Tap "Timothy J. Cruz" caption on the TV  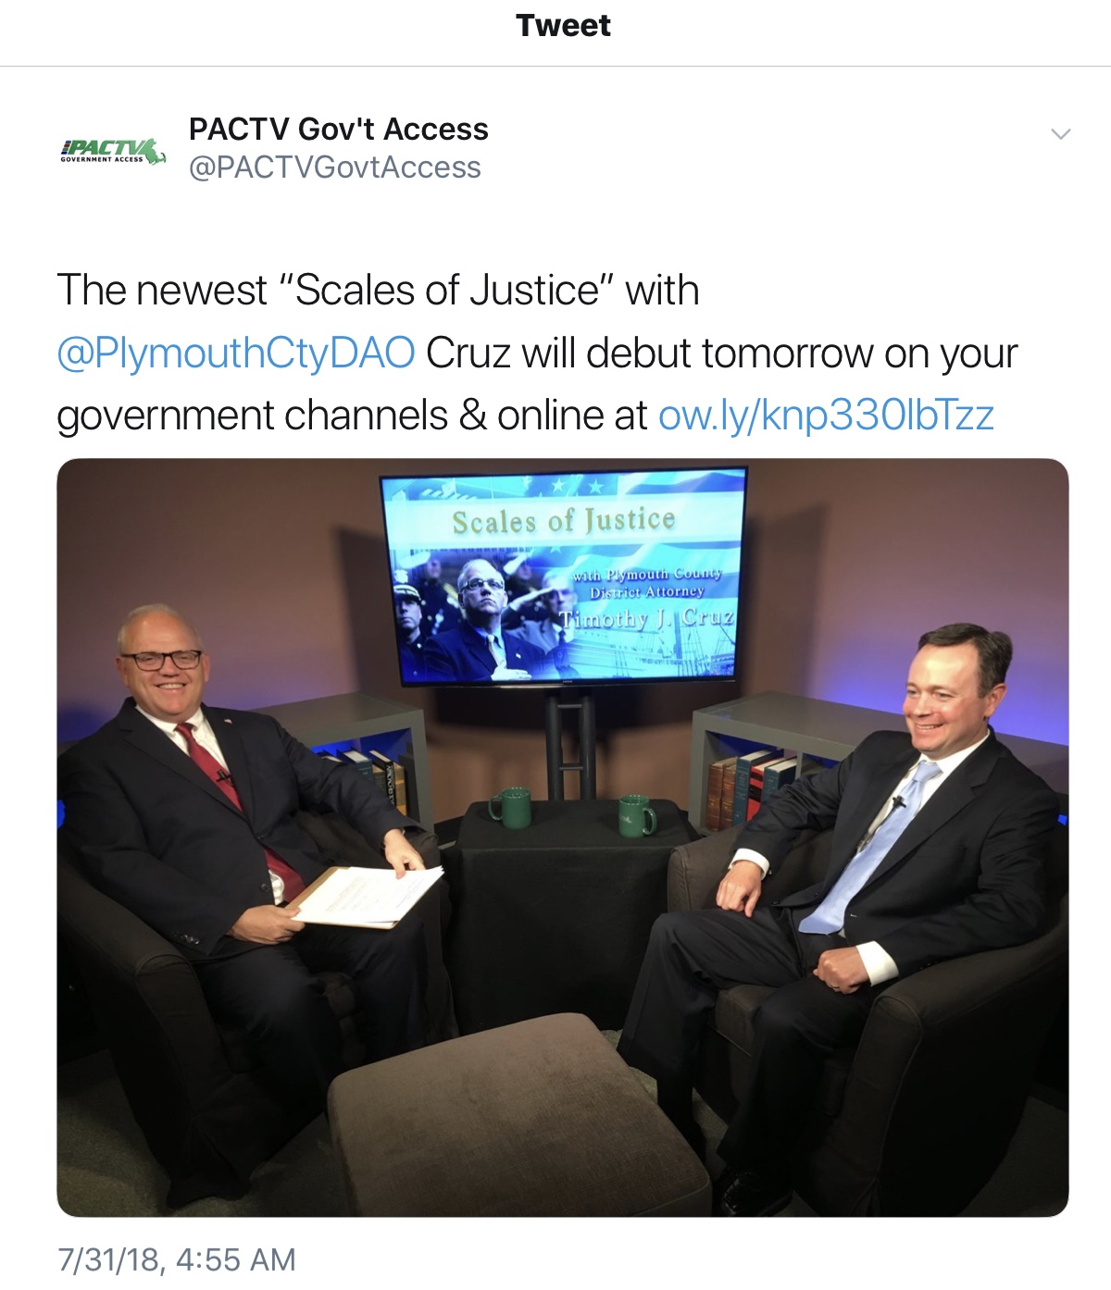(x=647, y=618)
